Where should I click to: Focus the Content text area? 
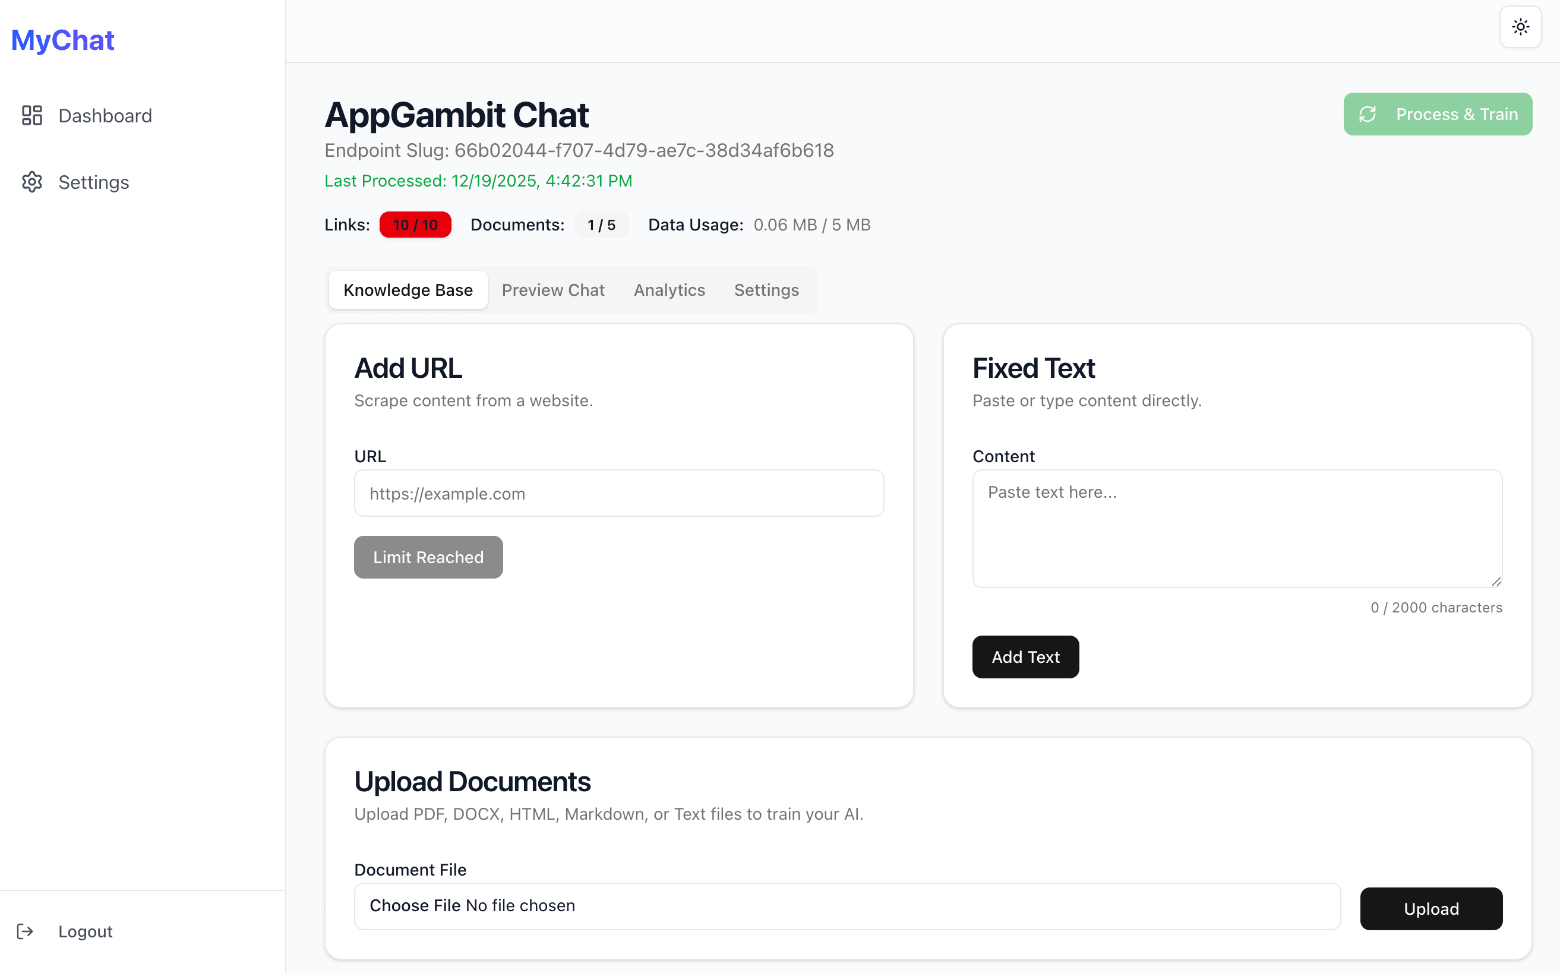tap(1237, 528)
